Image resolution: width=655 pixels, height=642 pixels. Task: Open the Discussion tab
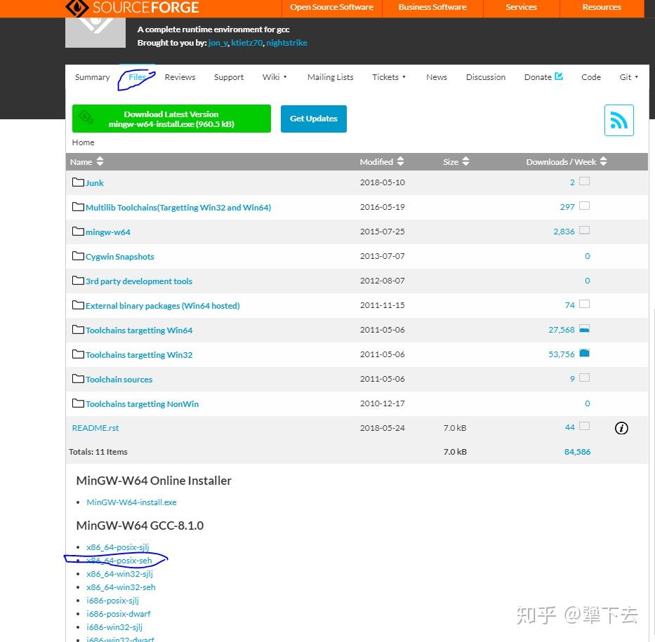485,77
